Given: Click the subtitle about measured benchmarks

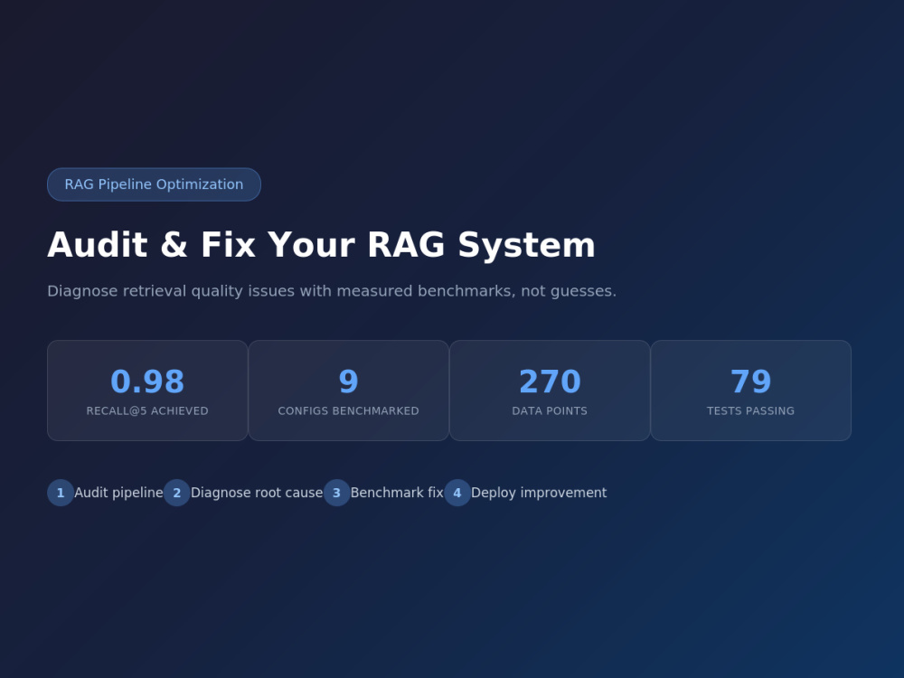Looking at the screenshot, I should (332, 290).
